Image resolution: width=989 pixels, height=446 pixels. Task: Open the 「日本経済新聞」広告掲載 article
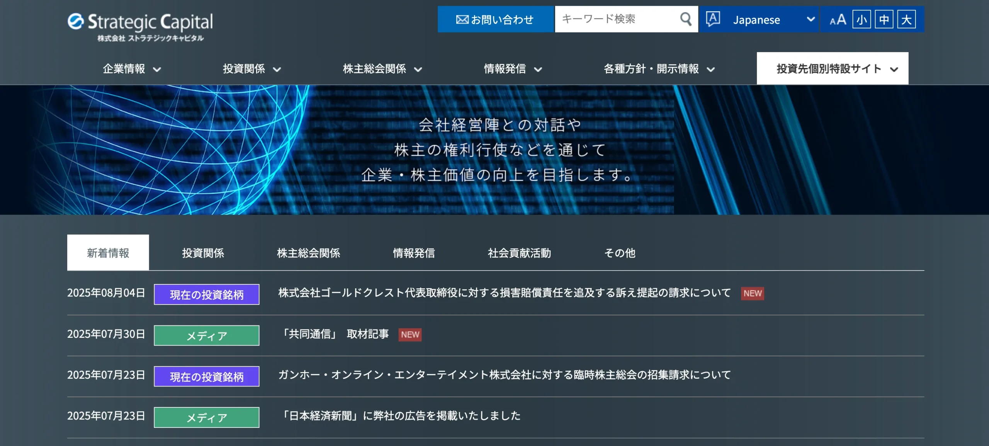point(400,415)
